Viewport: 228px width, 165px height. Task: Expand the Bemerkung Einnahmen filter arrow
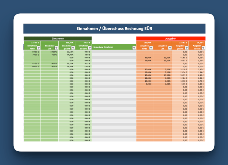point(134,48)
